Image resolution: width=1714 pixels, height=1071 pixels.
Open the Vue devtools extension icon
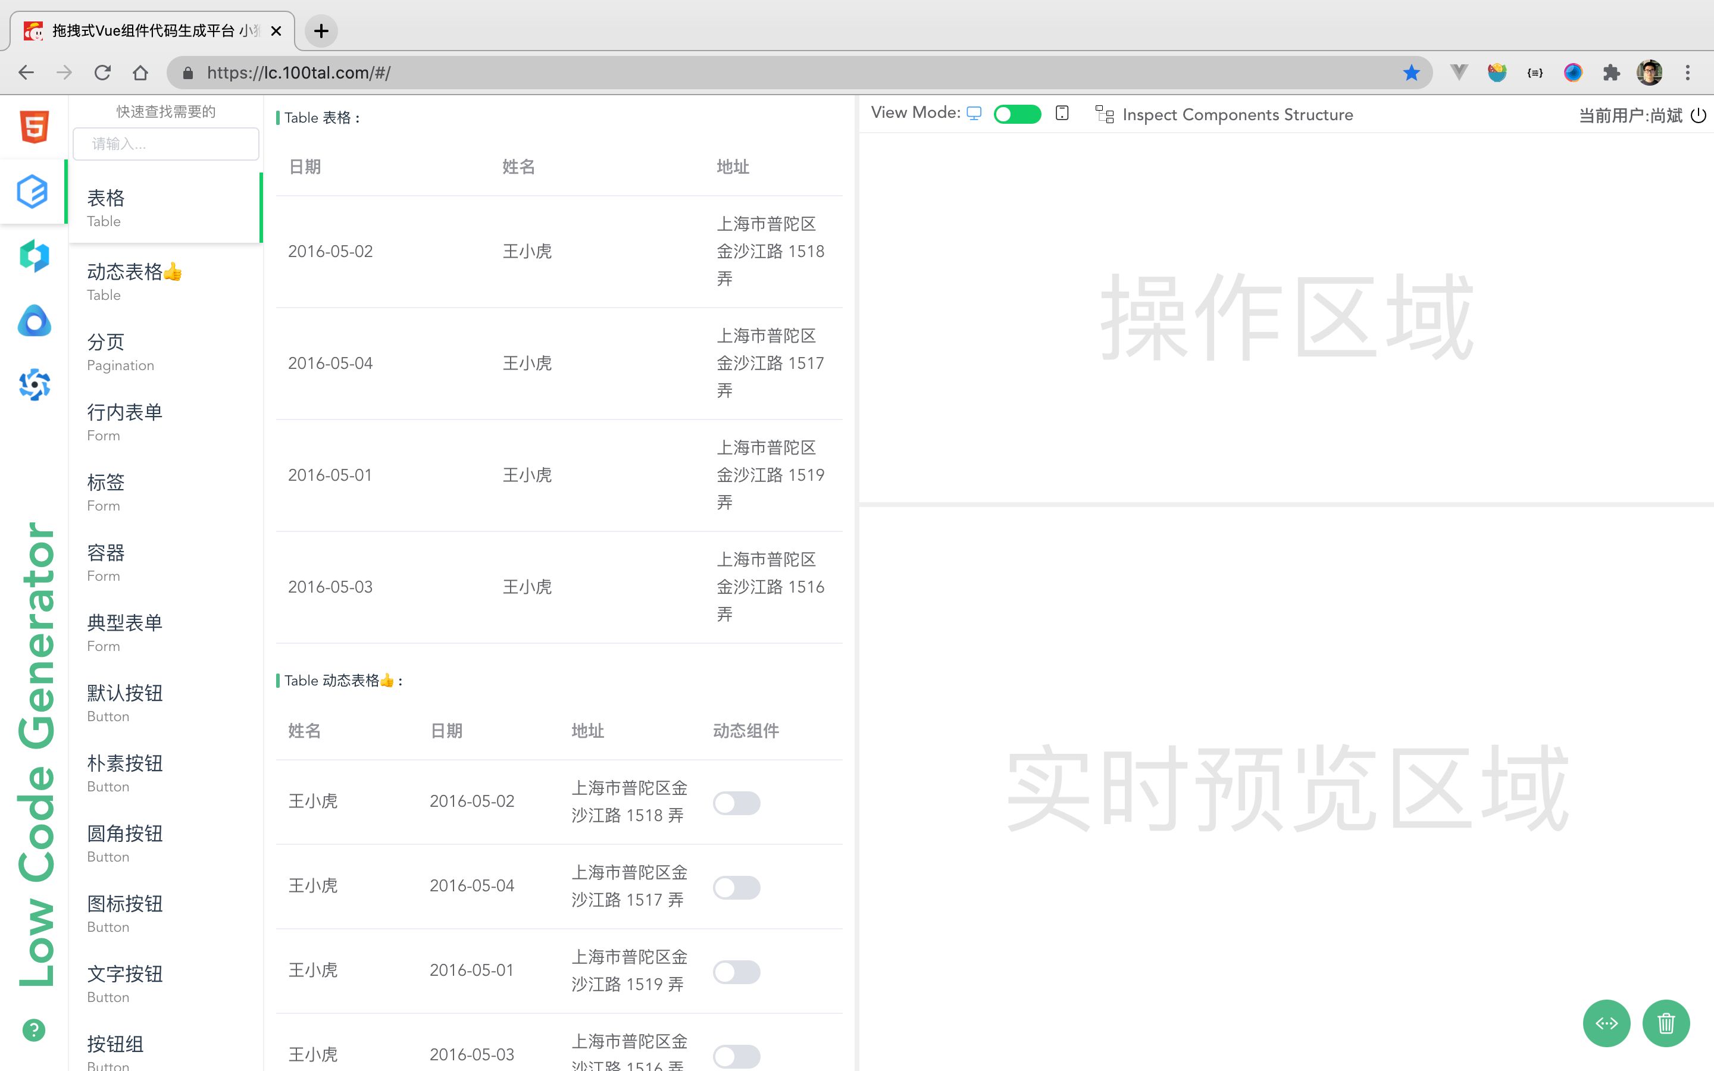coord(1458,72)
